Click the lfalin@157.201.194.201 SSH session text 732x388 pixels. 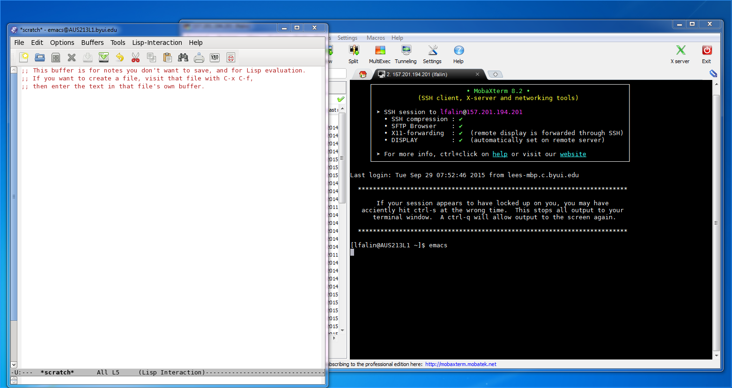(481, 112)
